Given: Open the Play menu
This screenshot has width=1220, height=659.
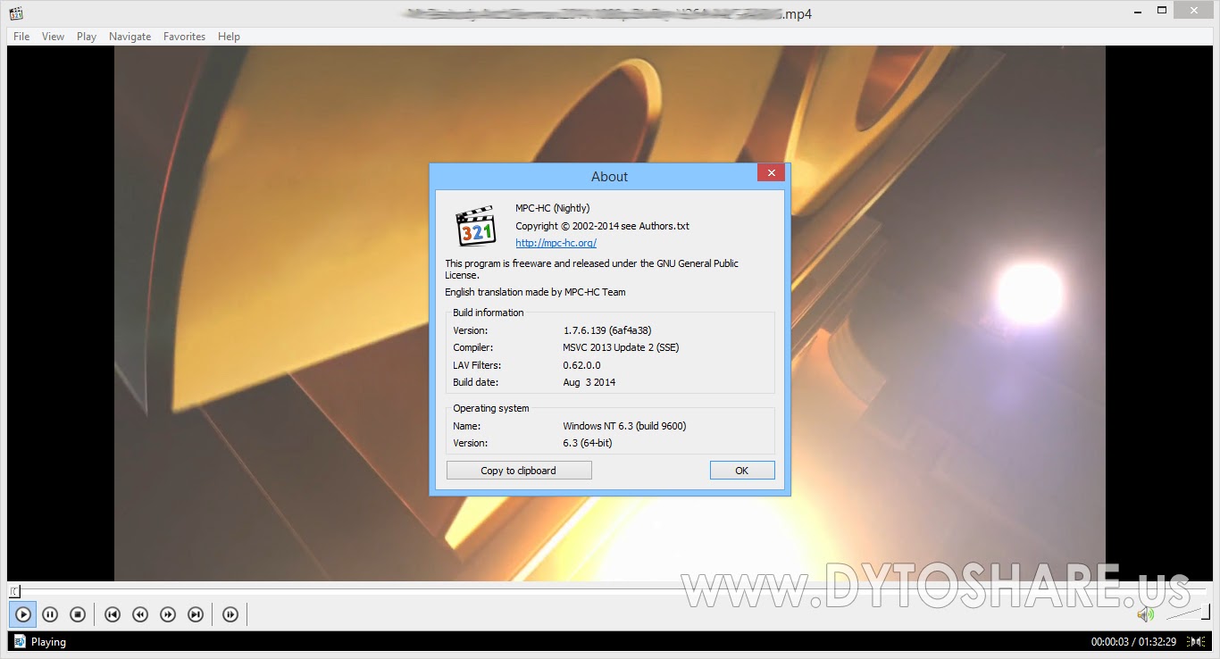Looking at the screenshot, I should coord(87,37).
